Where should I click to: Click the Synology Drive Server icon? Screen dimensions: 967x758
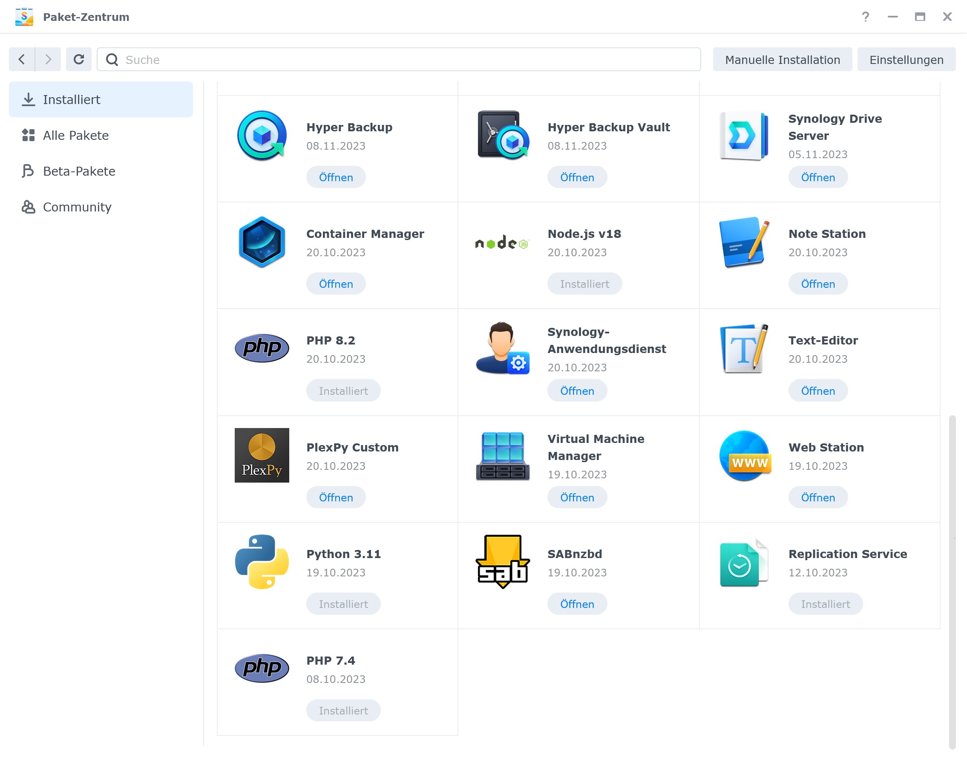pyautogui.click(x=743, y=136)
